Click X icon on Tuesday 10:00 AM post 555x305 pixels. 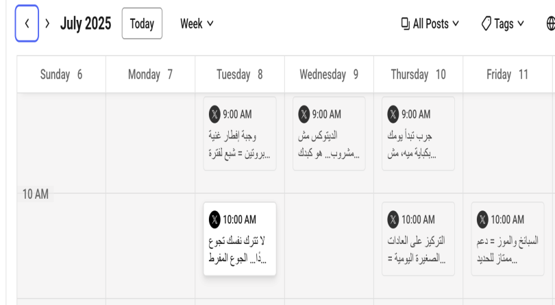(214, 219)
